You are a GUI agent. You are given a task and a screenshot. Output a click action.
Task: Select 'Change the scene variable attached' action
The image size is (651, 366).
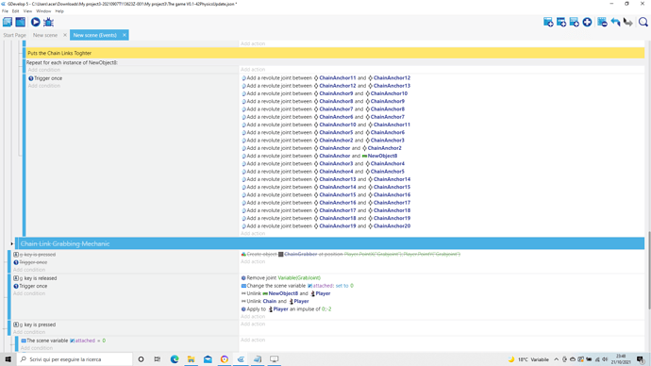click(x=297, y=286)
